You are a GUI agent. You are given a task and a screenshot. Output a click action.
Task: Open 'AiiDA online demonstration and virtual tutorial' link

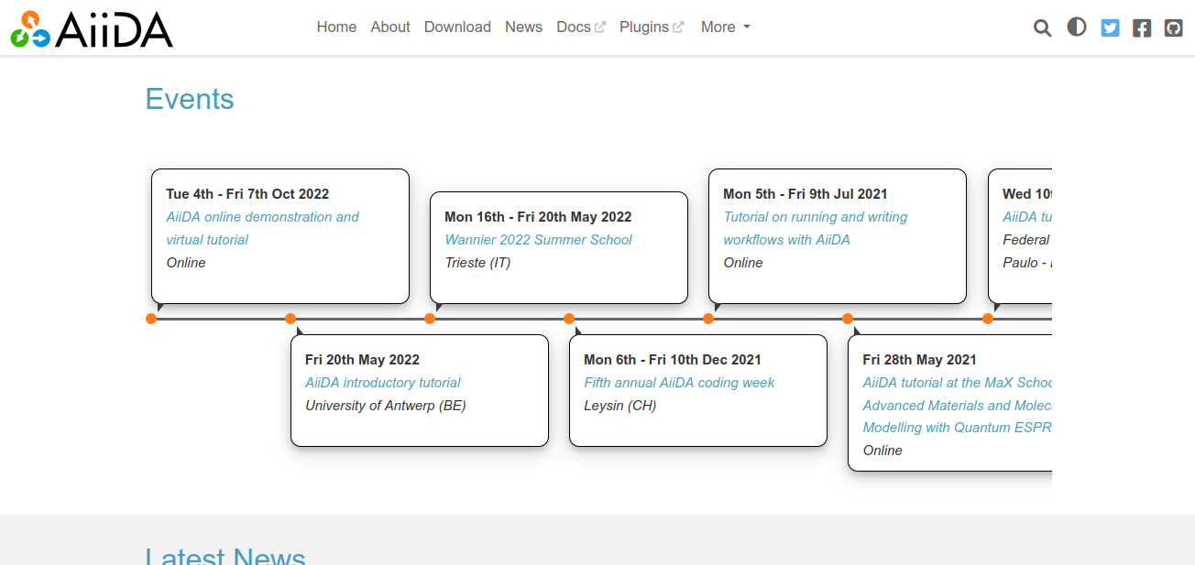[262, 228]
